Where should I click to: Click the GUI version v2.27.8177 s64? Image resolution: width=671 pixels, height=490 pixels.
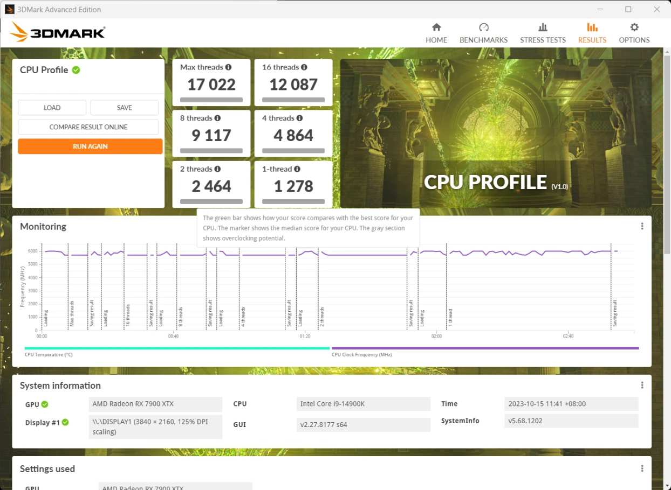(364, 424)
